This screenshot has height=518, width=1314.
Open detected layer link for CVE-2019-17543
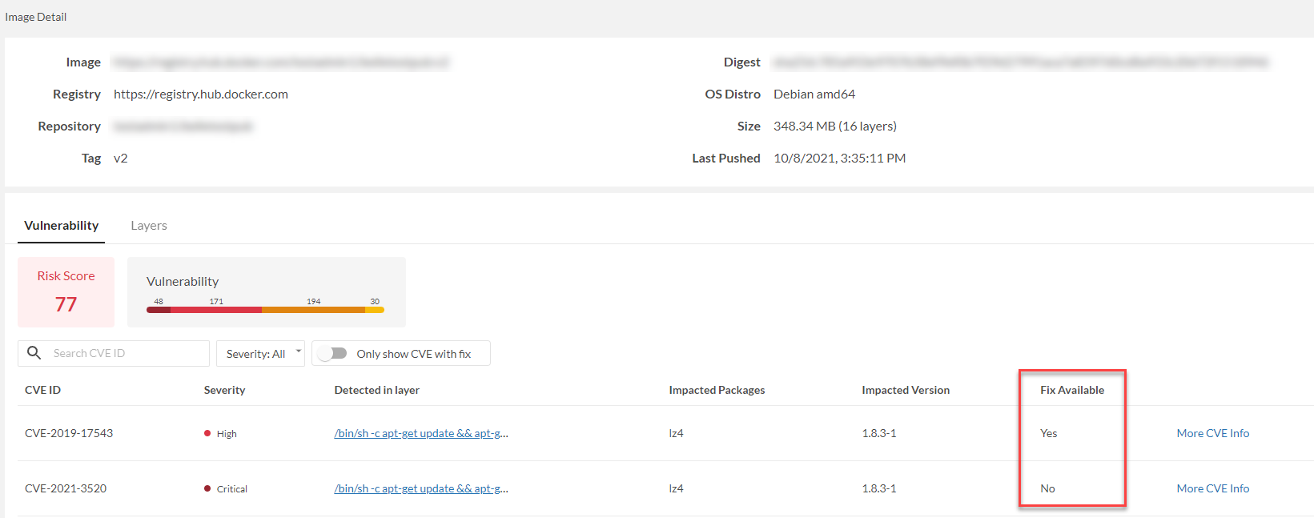[x=420, y=433]
